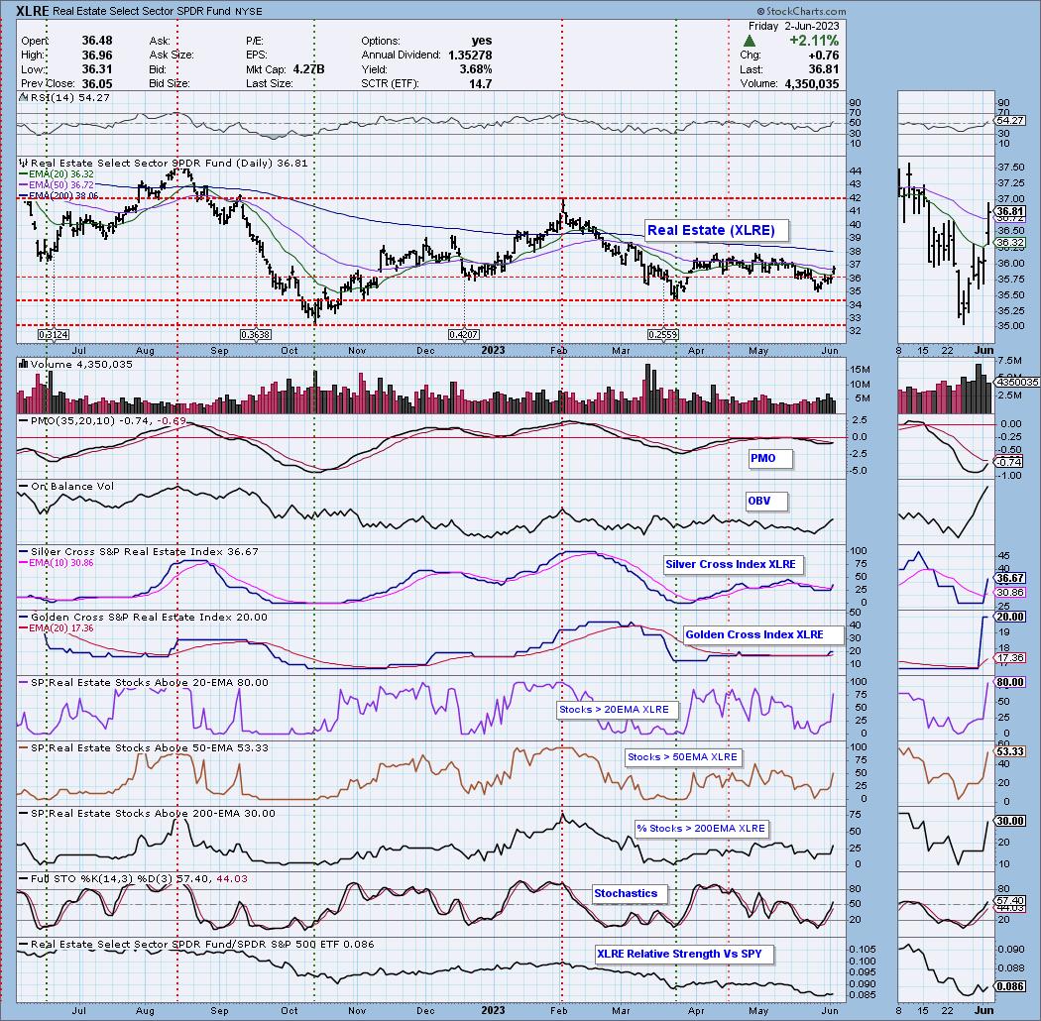Click the Stocks Above 200-EMA 30.00 title
Screen dimensions: 1041x1021
click(147, 813)
